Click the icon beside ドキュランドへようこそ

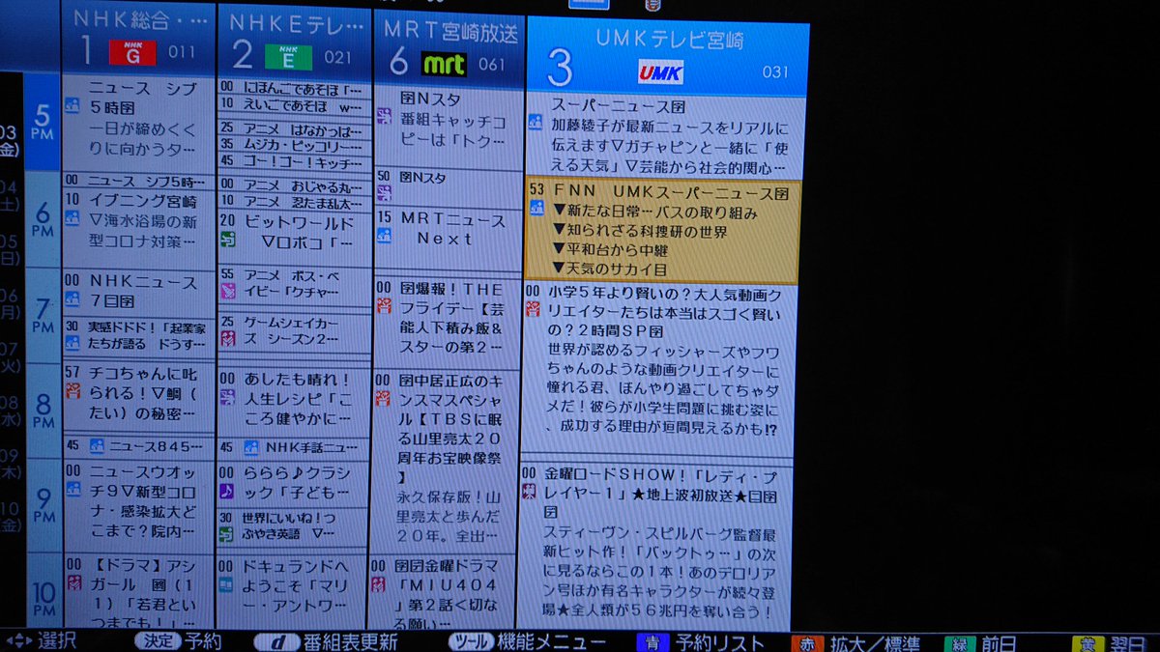tap(227, 584)
